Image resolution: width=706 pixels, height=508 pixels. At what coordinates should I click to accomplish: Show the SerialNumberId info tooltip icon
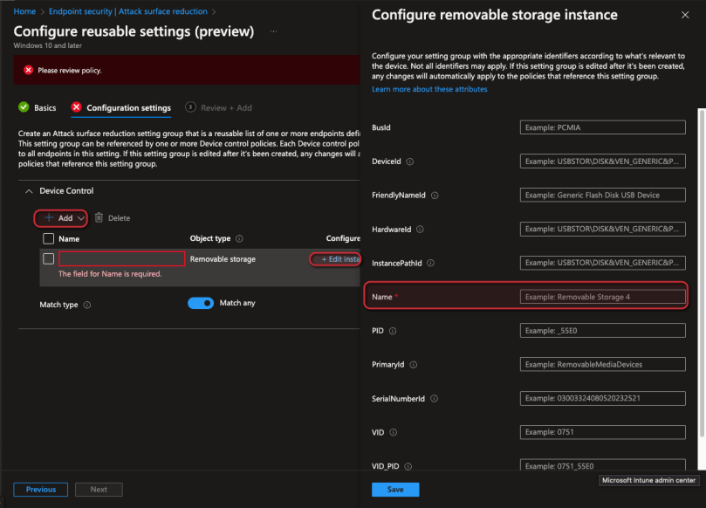pyautogui.click(x=433, y=399)
